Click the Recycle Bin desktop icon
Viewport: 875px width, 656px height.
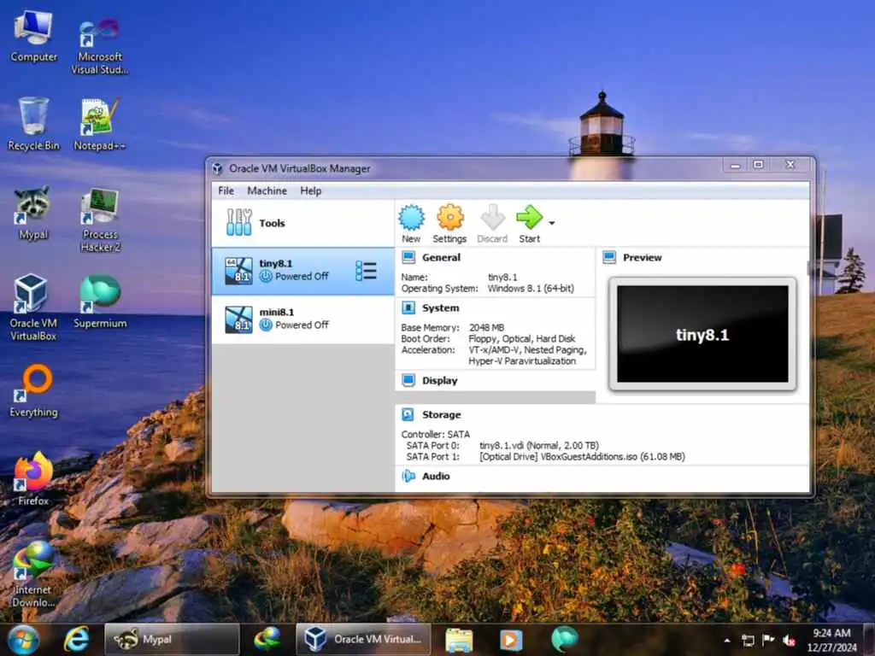pyautogui.click(x=33, y=123)
